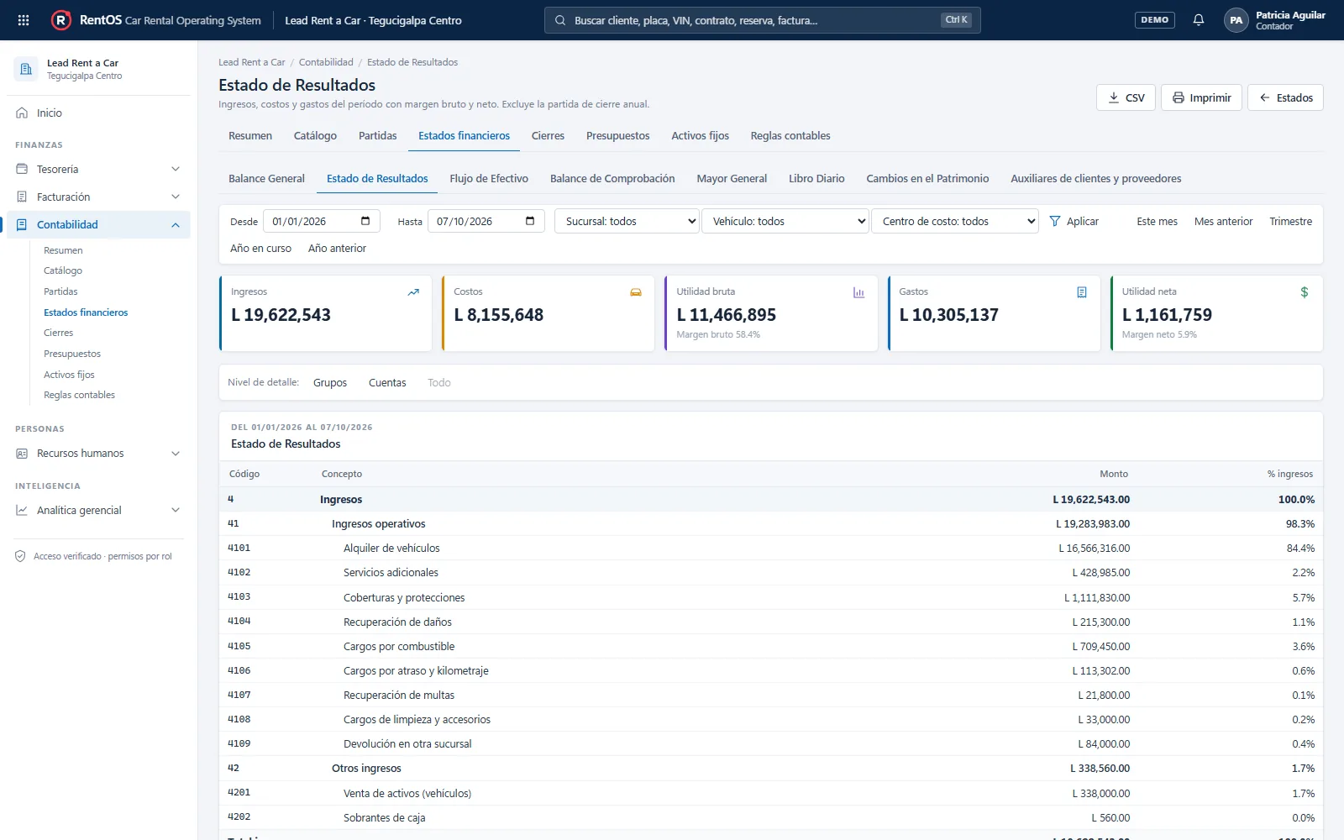1344x840 pixels.
Task: Click the Desde date input
Action: point(322,221)
